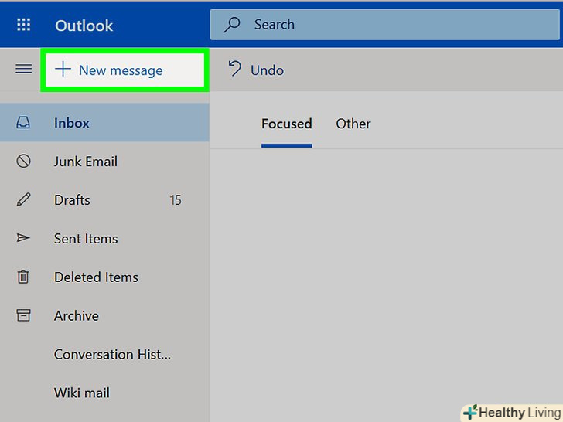The width and height of the screenshot is (563, 422).
Task: Switch to the Other tab
Action: coord(353,124)
